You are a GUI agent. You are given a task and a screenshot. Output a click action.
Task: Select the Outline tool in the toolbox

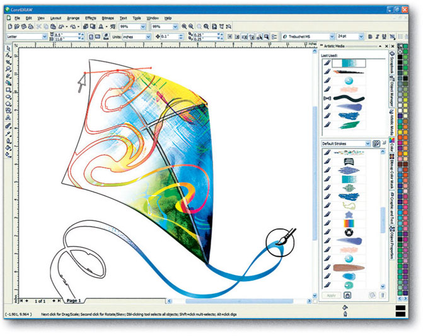click(8, 141)
